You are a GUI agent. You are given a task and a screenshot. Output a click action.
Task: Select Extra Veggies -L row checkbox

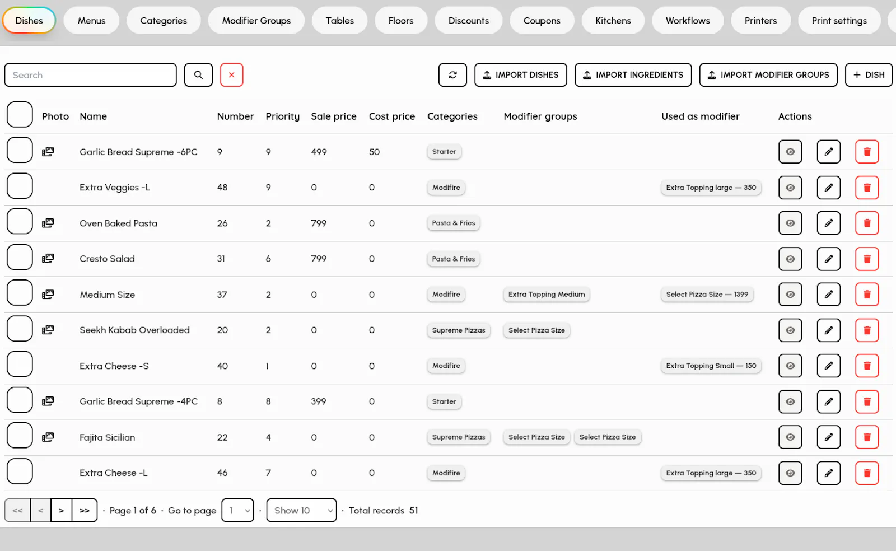point(20,186)
